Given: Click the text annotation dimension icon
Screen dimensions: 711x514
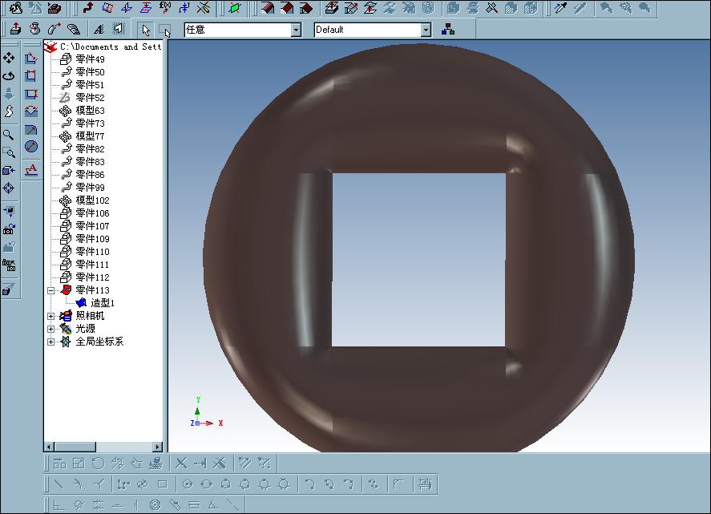Looking at the screenshot, I should click(x=30, y=170).
